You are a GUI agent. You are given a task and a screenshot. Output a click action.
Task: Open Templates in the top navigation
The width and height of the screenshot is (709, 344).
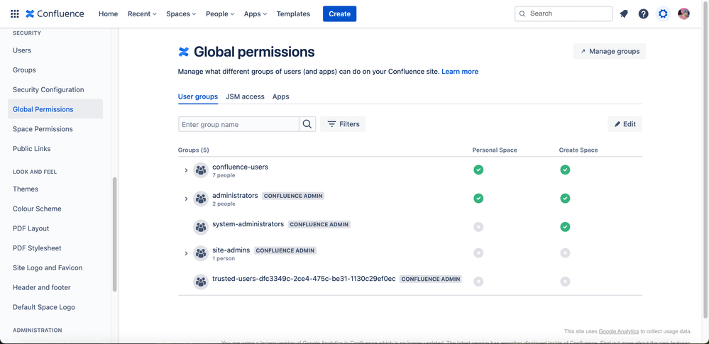click(293, 13)
